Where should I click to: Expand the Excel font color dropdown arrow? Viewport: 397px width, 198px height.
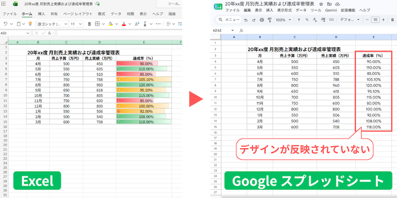point(130,24)
